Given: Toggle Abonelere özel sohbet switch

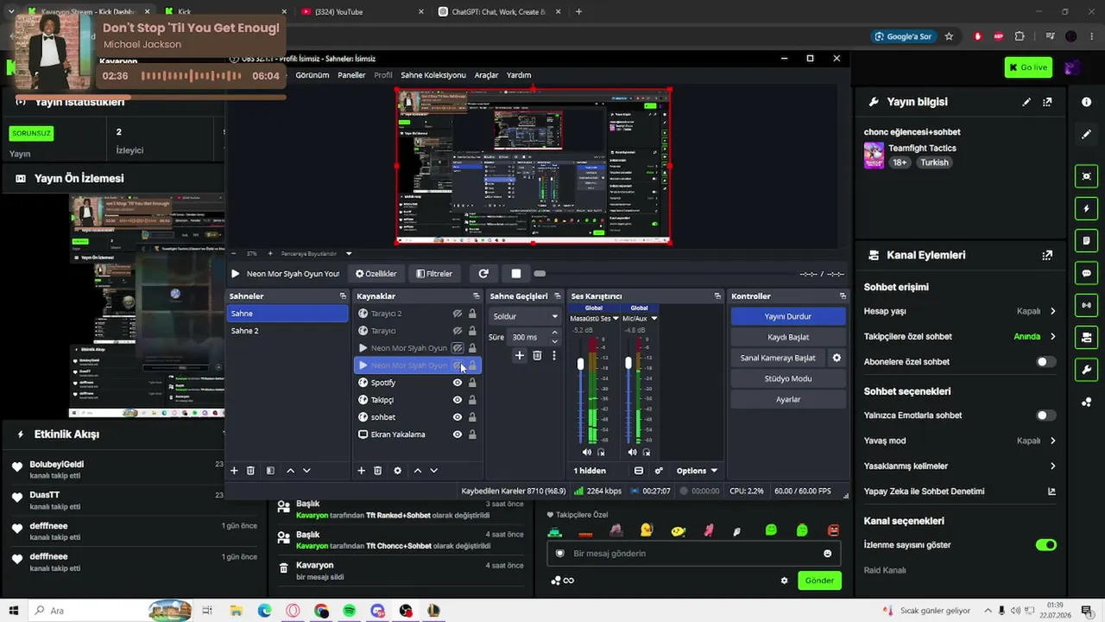Looking at the screenshot, I should coord(1045,362).
